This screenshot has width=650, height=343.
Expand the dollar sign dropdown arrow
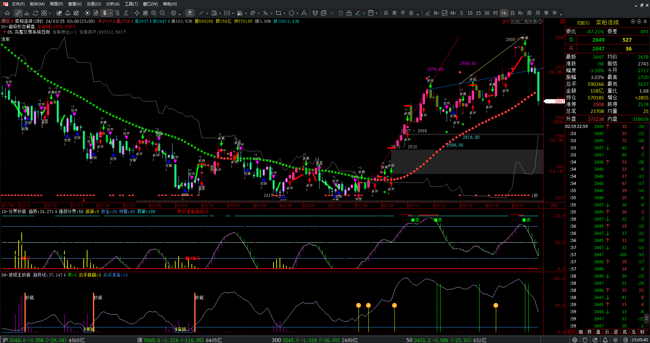coord(111,13)
